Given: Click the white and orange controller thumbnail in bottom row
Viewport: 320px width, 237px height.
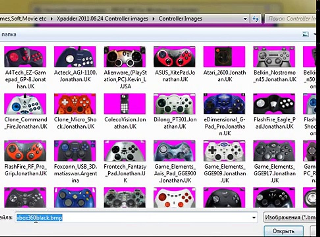Looking at the screenshot, I should [x=174, y=197].
